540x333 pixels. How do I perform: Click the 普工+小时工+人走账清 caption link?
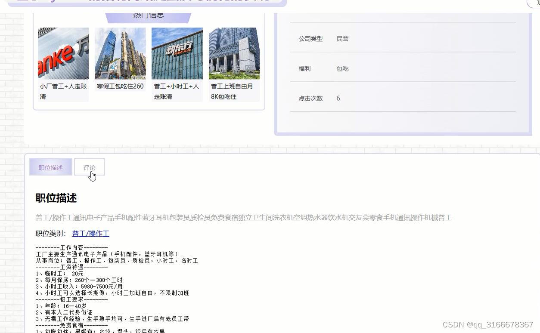point(177,91)
